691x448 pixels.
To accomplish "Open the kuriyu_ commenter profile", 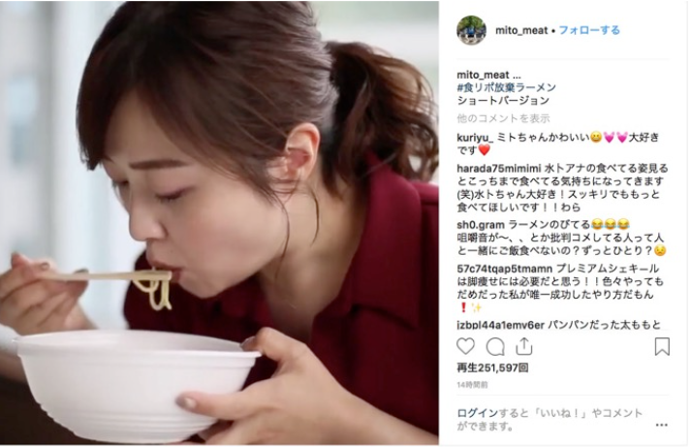I will coord(475,138).
